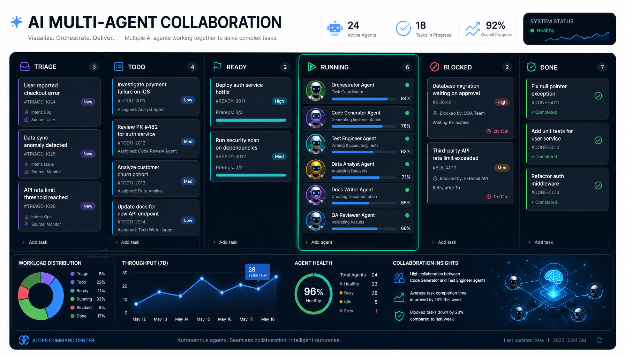The height and width of the screenshot is (357, 625).
Task: Click the Deploy auth service prereqs progress bar
Action: coord(251,120)
